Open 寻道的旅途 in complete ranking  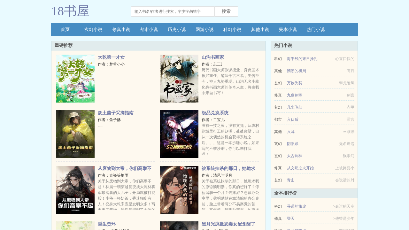point(297,206)
